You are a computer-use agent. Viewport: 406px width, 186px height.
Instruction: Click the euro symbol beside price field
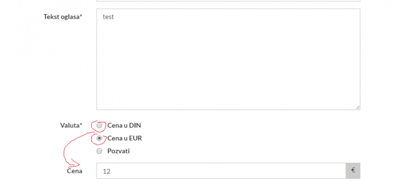point(353,171)
